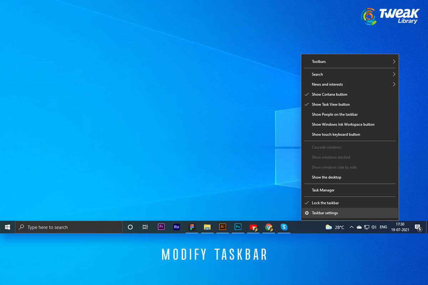Open Figma from the taskbar

[x=192, y=227]
